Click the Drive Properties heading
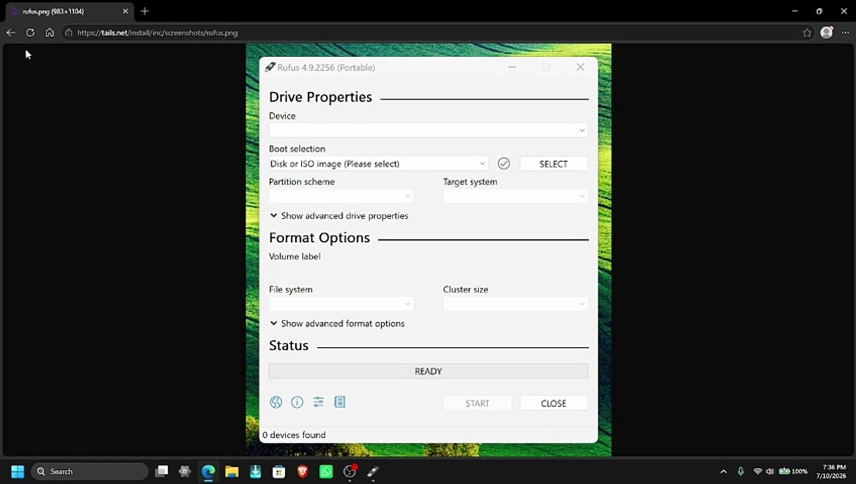 click(320, 97)
